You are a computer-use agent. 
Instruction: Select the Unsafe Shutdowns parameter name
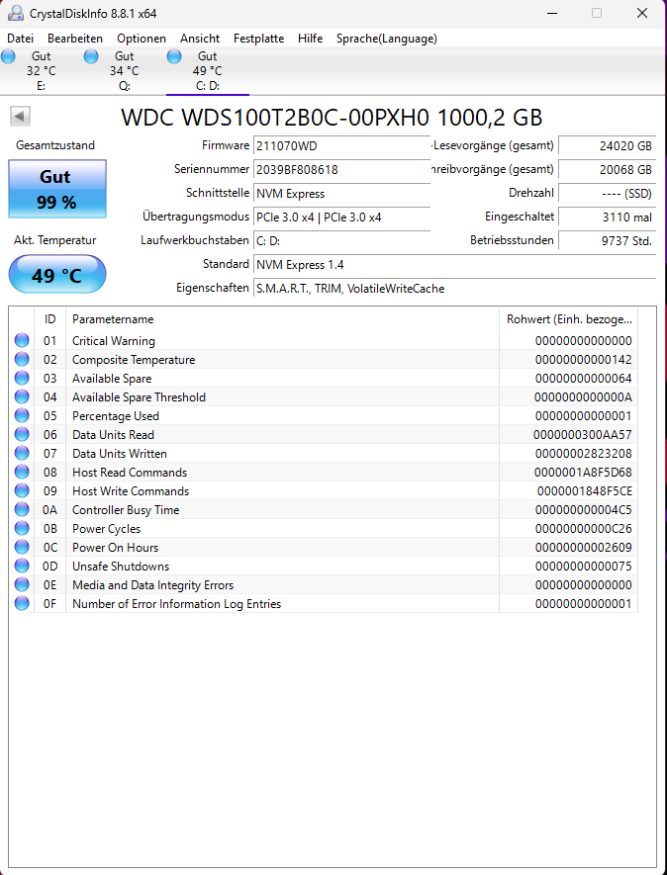[121, 566]
